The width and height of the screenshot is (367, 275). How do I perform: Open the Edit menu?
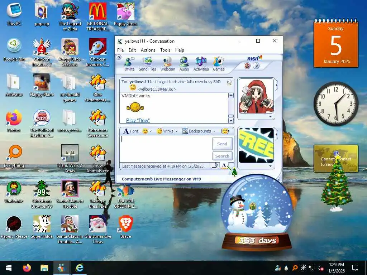click(x=132, y=50)
